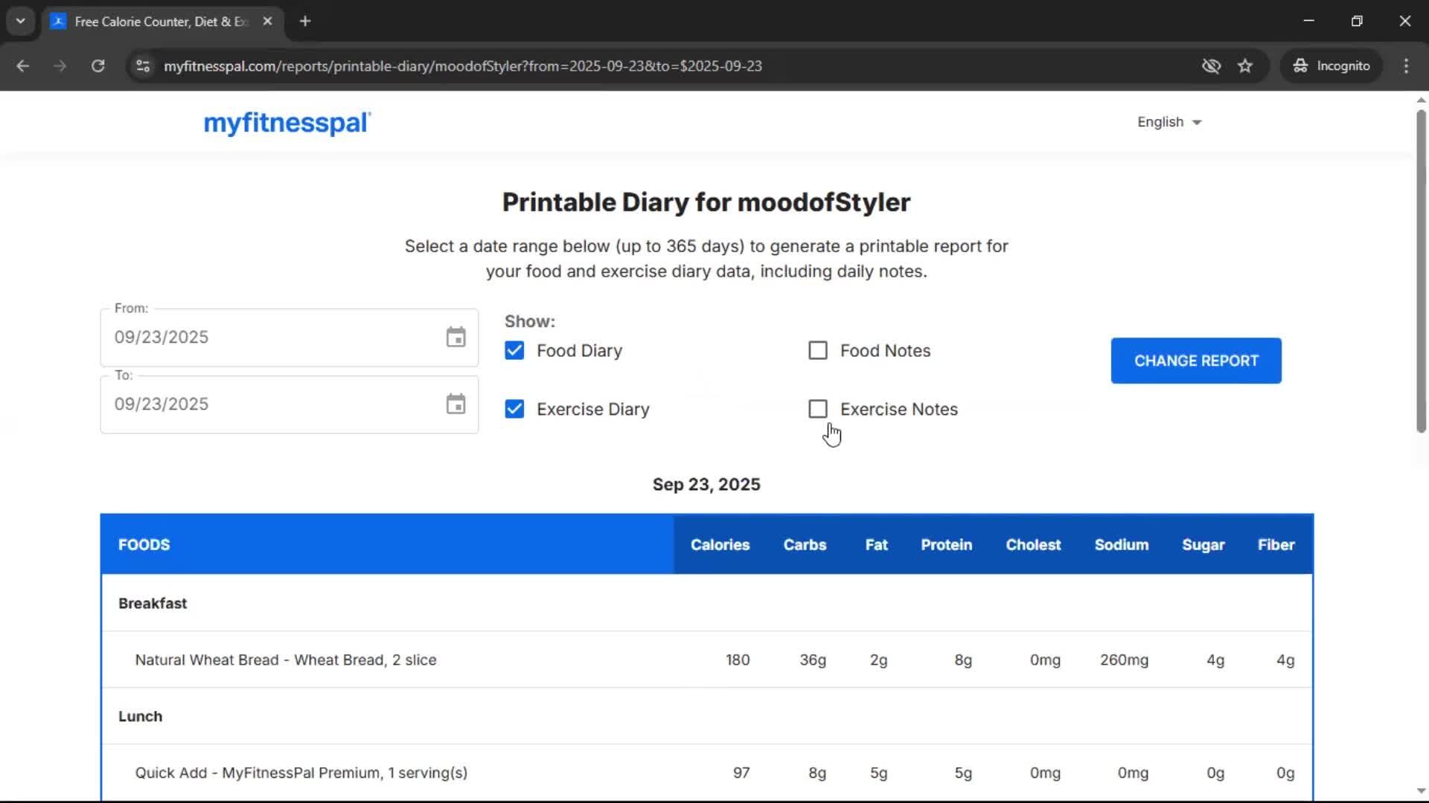
Task: Click the Sep 23, 2025 date heading
Action: 706,484
